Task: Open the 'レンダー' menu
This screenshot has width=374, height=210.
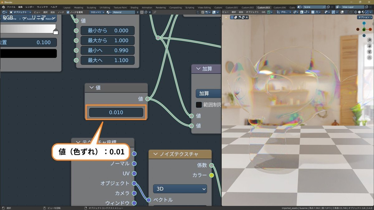Action: (30, 7)
